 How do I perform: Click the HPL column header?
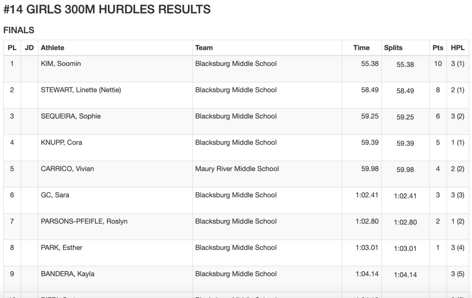click(x=458, y=48)
